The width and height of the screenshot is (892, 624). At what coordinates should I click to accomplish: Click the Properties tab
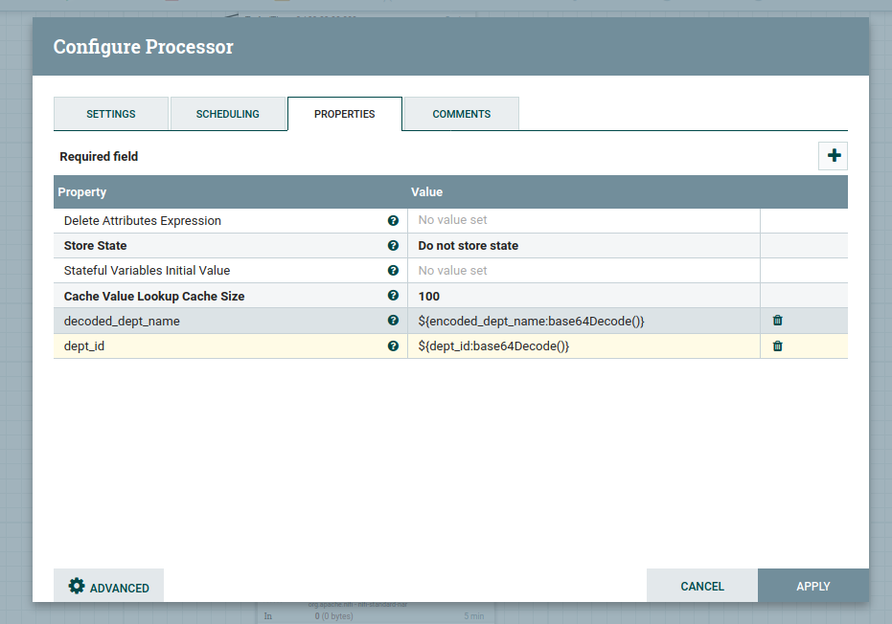coord(345,114)
